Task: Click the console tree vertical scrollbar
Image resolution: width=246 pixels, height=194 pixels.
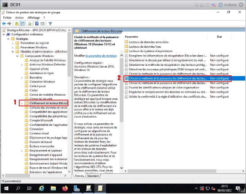Action: point(70,103)
